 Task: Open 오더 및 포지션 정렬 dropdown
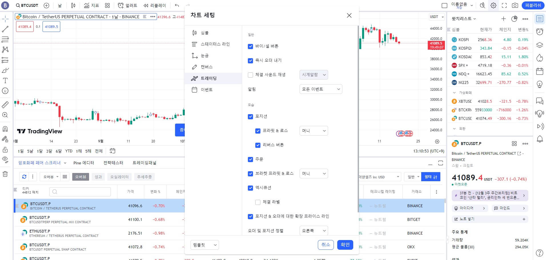(x=314, y=230)
